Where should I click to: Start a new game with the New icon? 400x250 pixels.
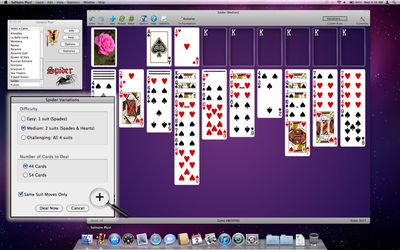(x=112, y=19)
